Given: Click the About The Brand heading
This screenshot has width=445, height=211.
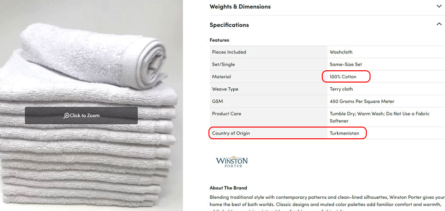Looking at the screenshot, I should point(228,188).
